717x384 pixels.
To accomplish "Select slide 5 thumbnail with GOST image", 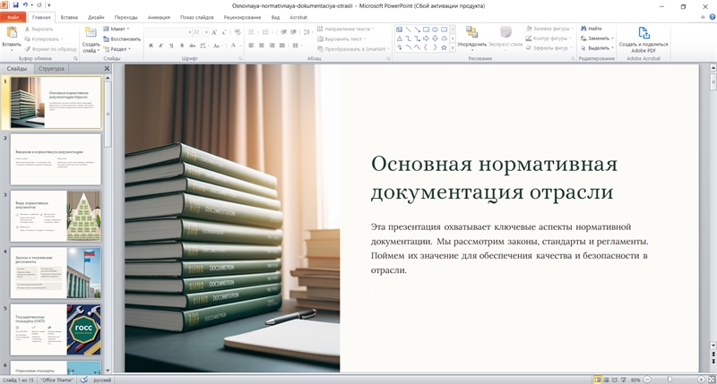I will (56, 329).
